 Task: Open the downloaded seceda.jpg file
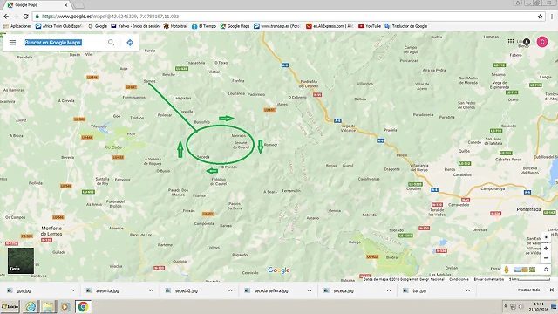pos(339,290)
